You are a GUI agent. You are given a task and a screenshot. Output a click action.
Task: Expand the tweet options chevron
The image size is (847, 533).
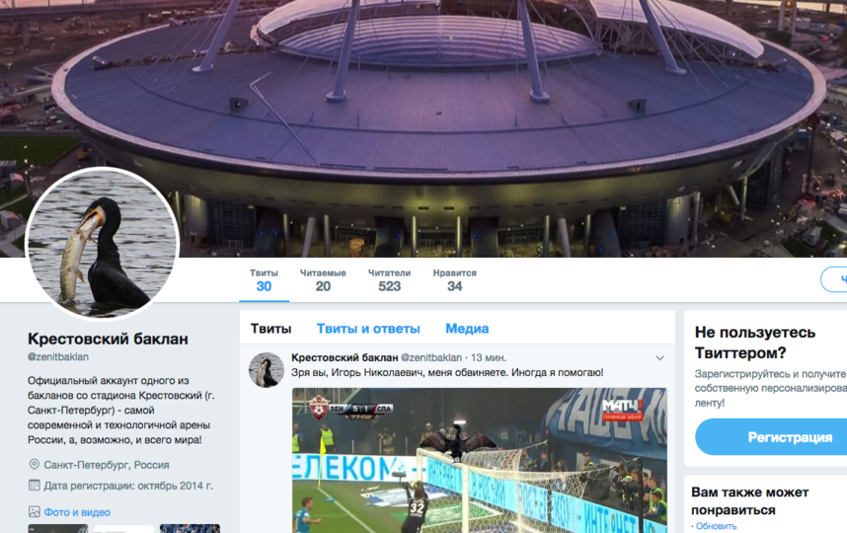(659, 358)
